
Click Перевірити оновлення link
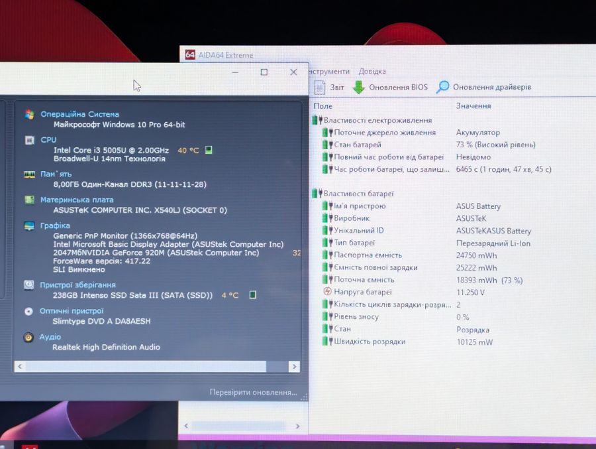tap(253, 392)
